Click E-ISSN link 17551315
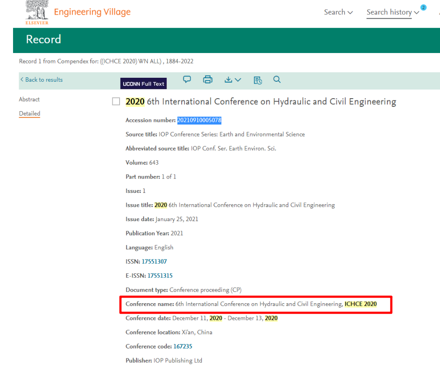Image resolution: width=440 pixels, height=371 pixels. (160, 276)
